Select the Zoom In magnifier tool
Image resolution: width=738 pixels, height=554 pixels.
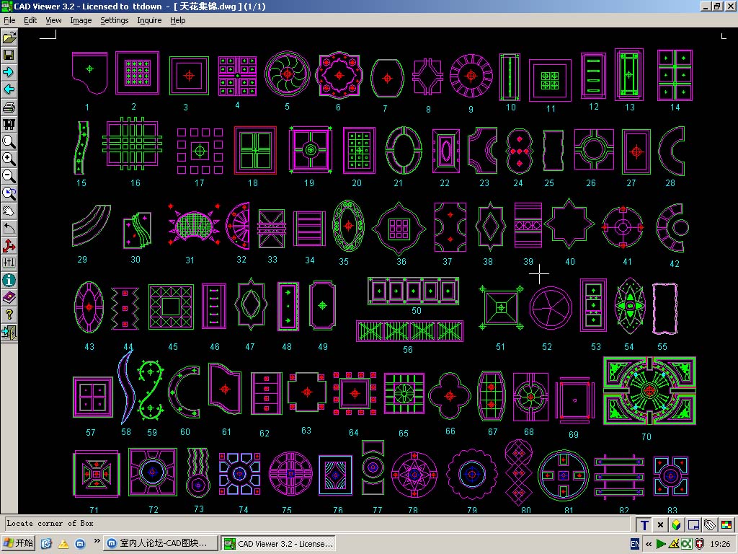[9, 159]
